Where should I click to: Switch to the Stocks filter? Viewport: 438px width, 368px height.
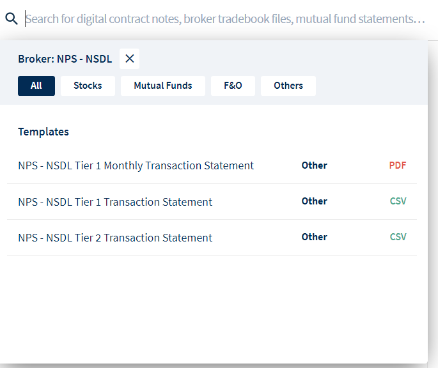coord(88,86)
